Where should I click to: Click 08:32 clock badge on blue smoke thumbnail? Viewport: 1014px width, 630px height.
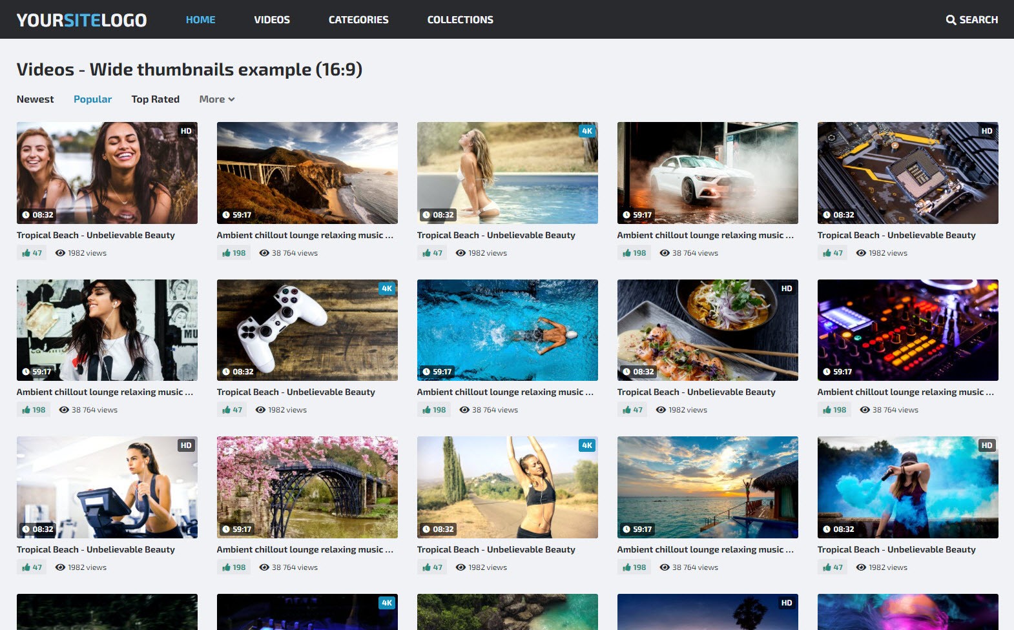(x=838, y=529)
